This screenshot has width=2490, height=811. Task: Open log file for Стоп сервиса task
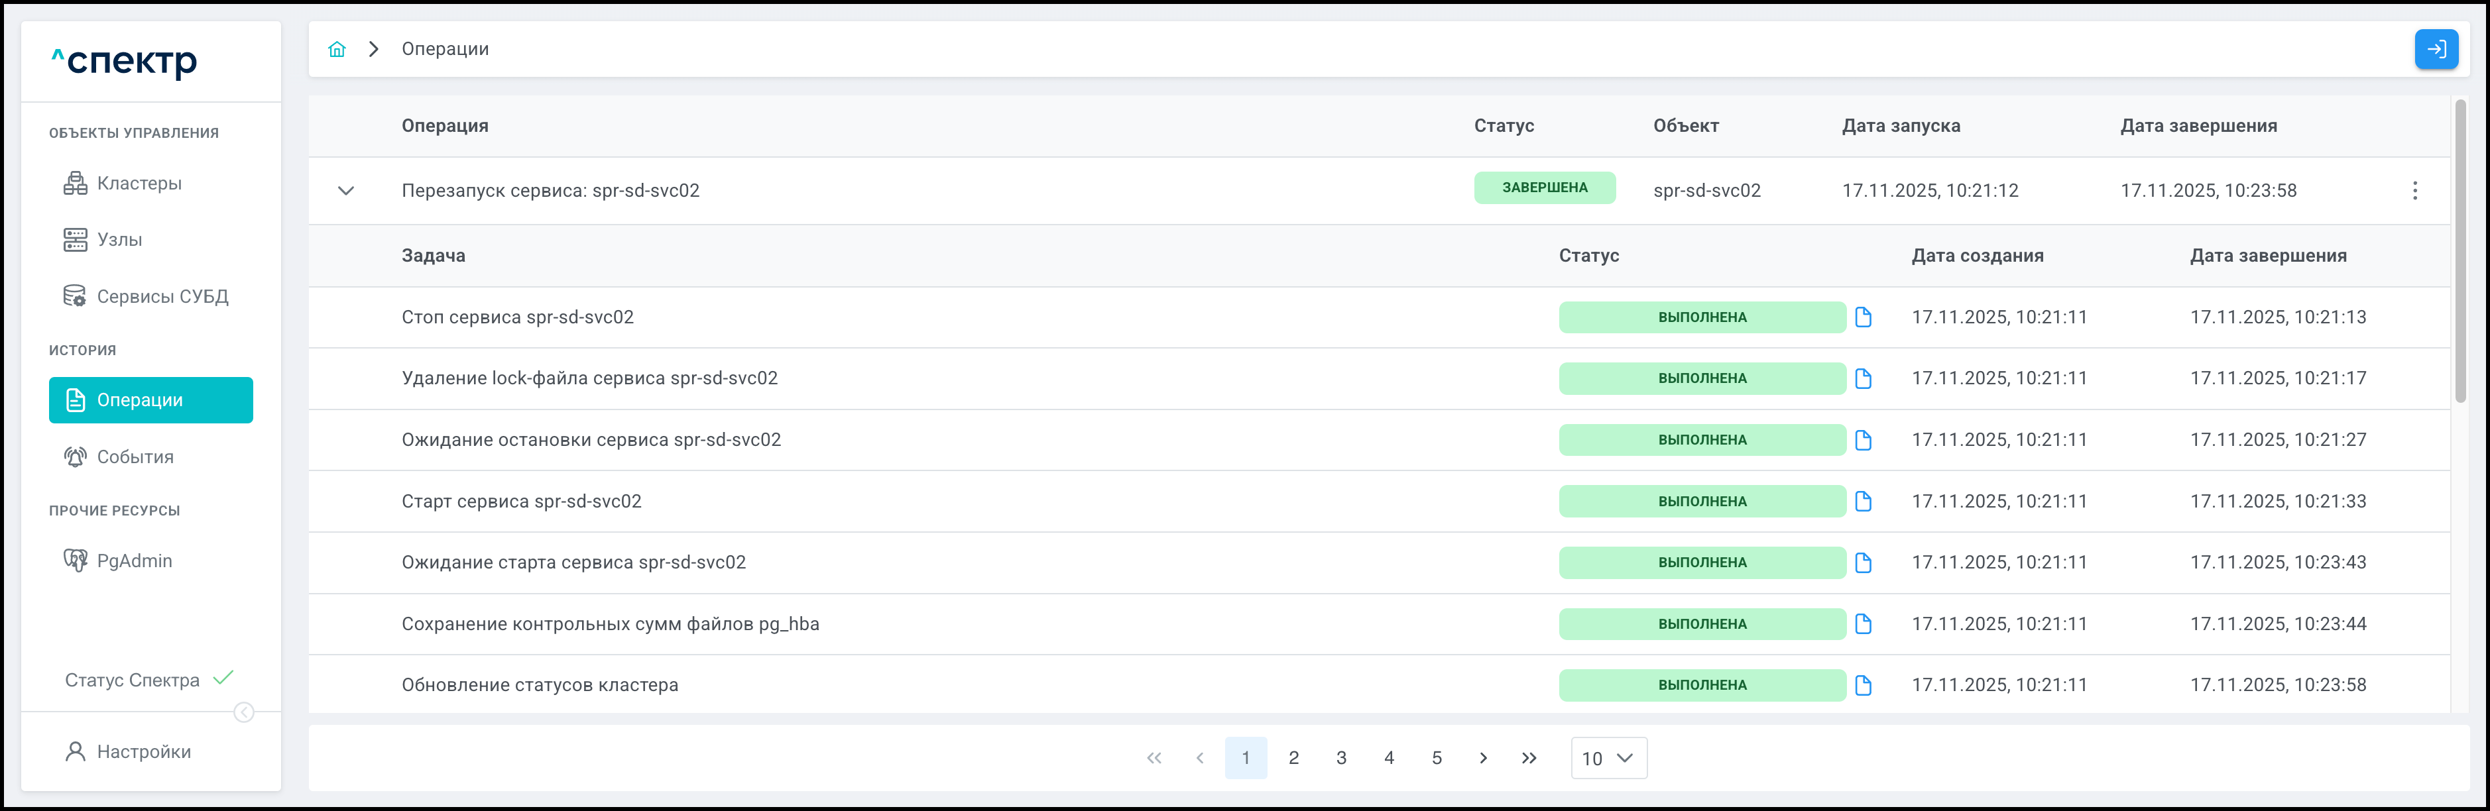pyautogui.click(x=1864, y=317)
